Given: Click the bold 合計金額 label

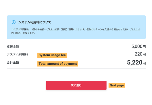Looking at the screenshot, I should point(13,62).
